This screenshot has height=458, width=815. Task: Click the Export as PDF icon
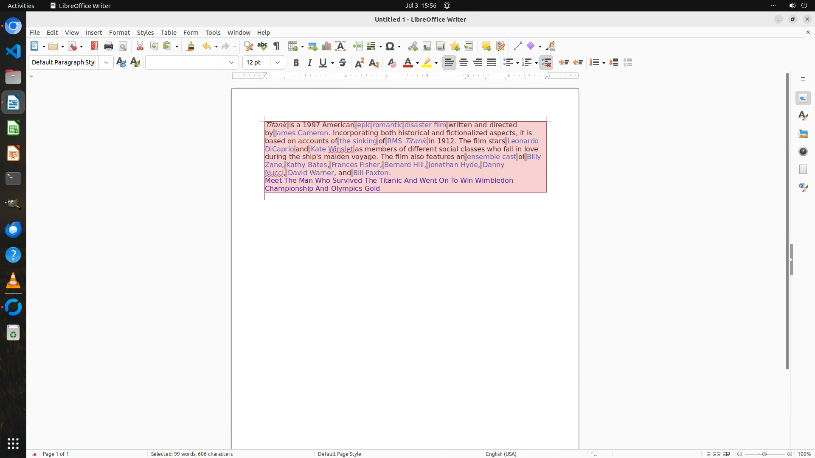tap(94, 46)
